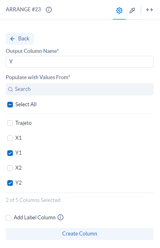The width and height of the screenshot is (160, 248).
Task: Click the Search columns field
Action: (x=79, y=89)
